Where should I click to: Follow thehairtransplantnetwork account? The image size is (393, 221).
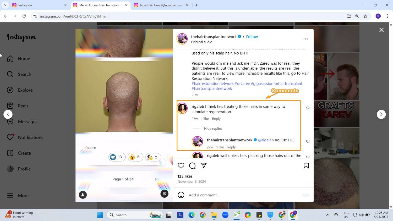click(x=252, y=37)
